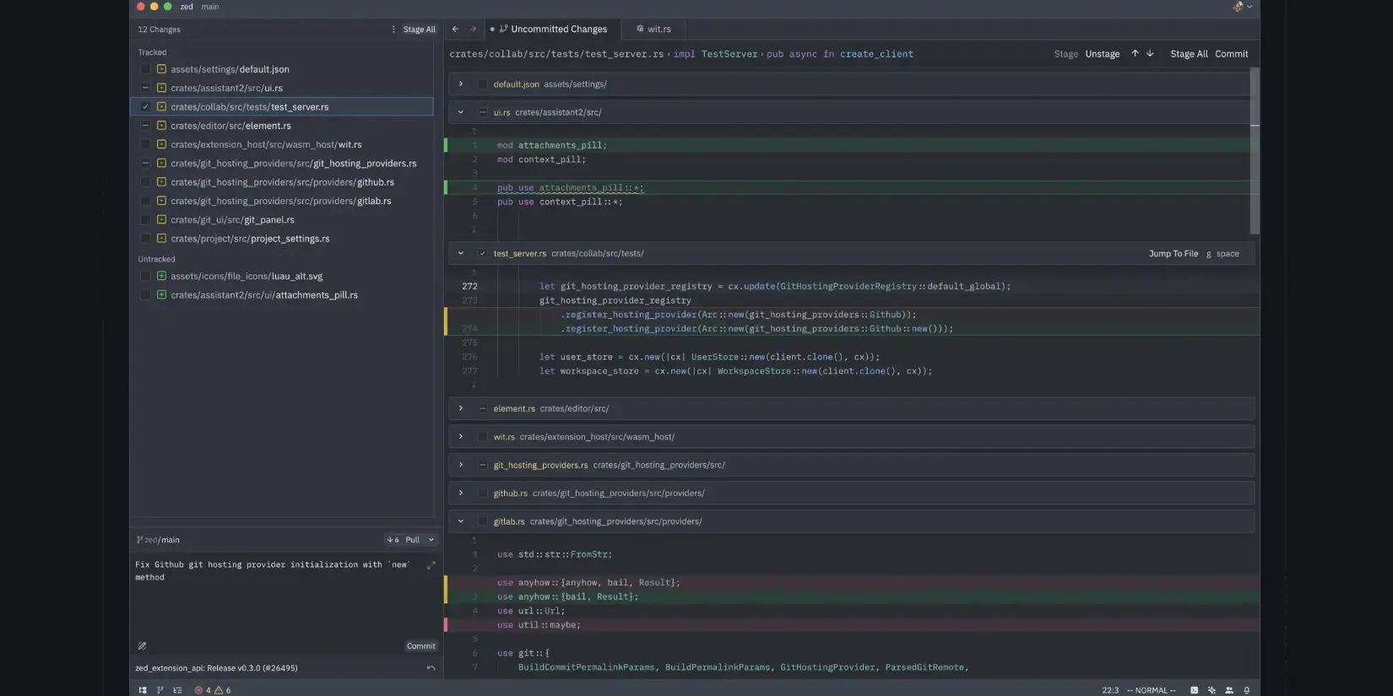
Task: Open the Pull button dropdown arrow
Action: point(431,540)
